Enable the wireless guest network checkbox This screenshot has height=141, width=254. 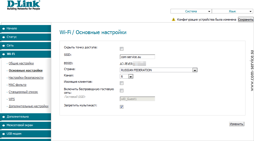(x=121, y=91)
